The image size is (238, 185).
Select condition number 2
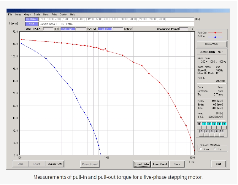pos(209,124)
